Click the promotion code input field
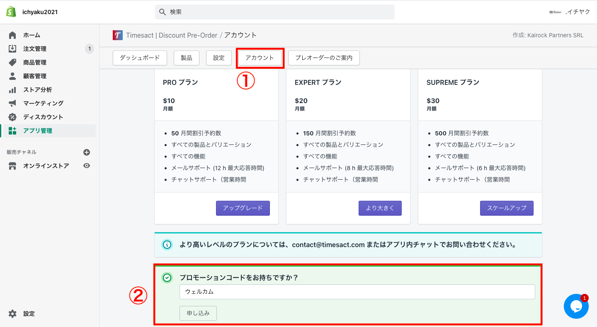The image size is (597, 327). 357,292
